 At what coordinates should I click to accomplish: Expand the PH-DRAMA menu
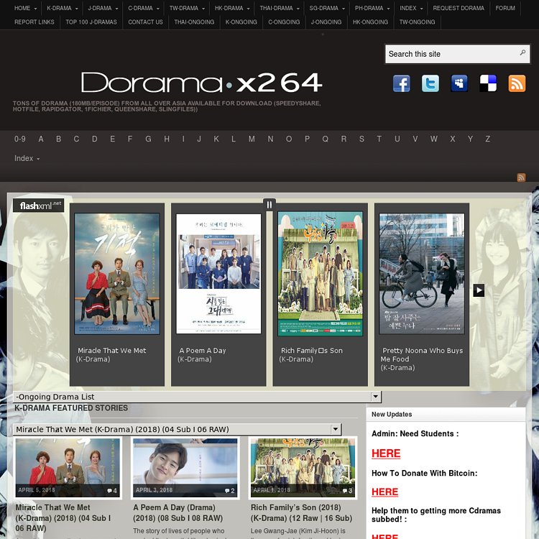tap(372, 8)
